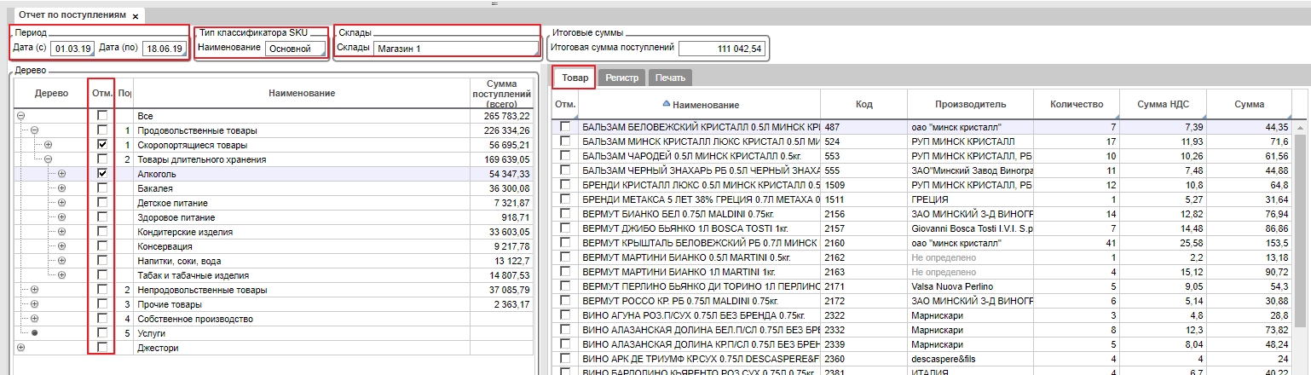The width and height of the screenshot is (1311, 375).
Task: Tick the checkbox for БАЛЬЗАМ БЕЛОВЕЖСКИЙ product row
Action: click(x=564, y=127)
